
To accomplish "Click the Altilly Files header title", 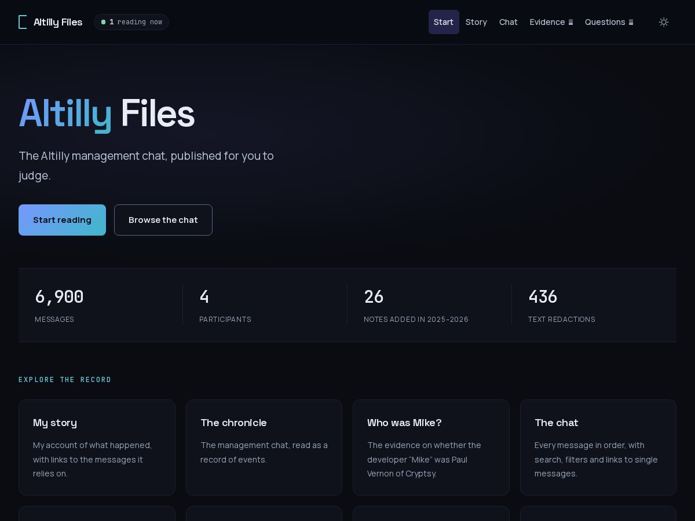I will pos(58,22).
